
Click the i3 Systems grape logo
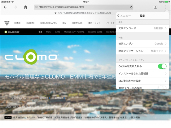(x=7, y=23)
